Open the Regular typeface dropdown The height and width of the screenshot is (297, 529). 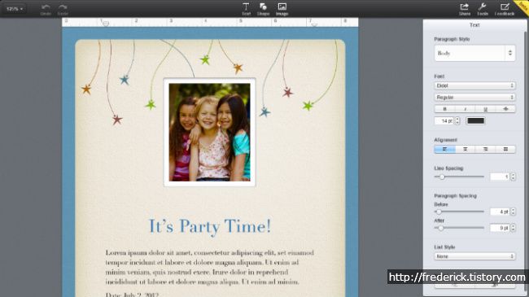[474, 97]
